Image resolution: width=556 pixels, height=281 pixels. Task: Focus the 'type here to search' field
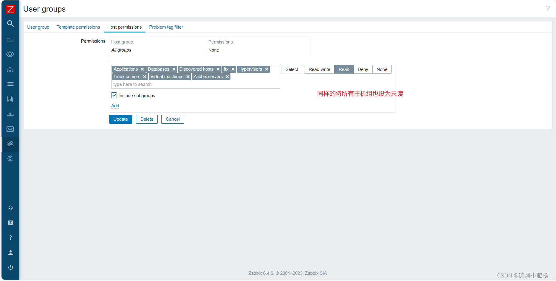(x=195, y=84)
